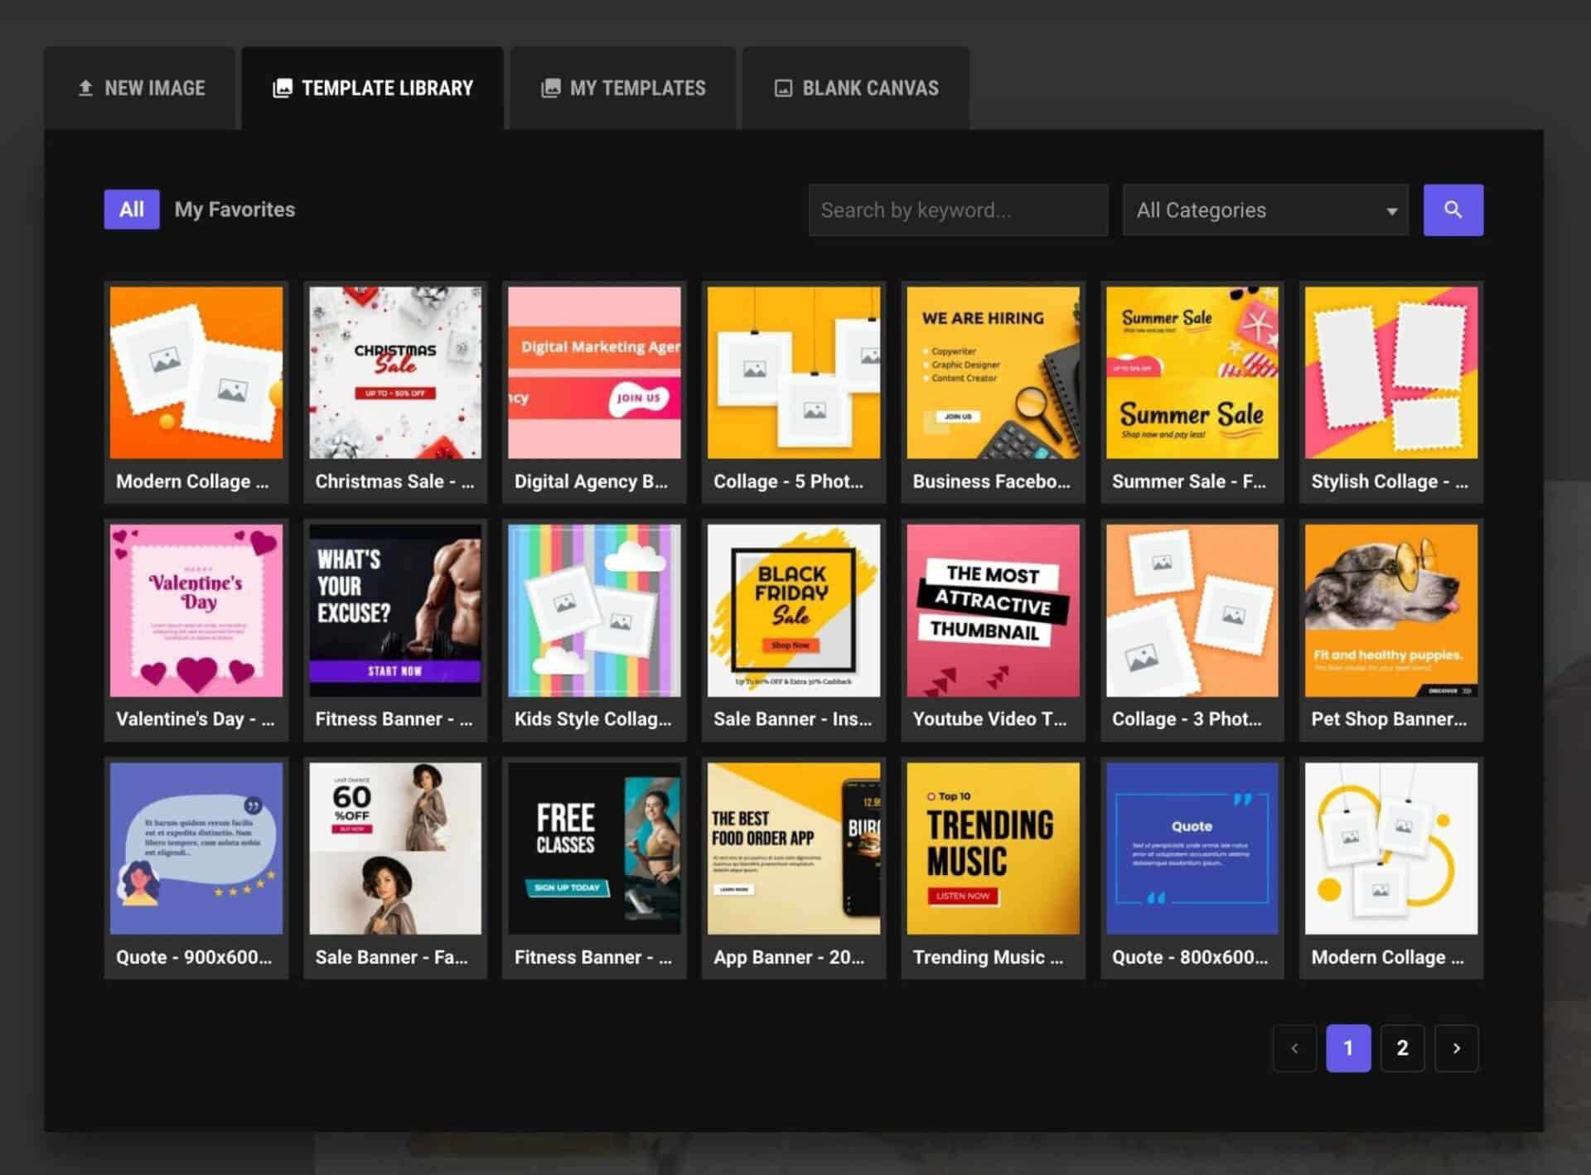Pick the Trending Music template thumbnail

coord(993,849)
